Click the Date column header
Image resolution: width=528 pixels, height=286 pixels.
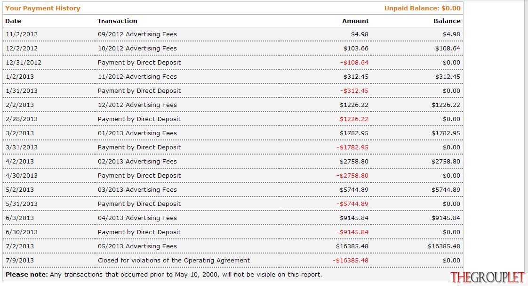pyautogui.click(x=13, y=21)
